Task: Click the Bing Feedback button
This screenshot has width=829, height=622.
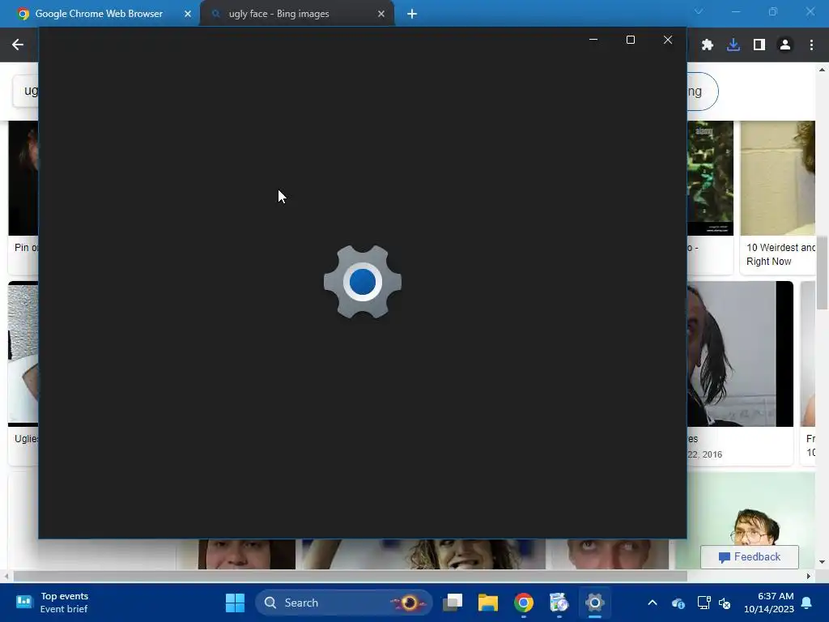Action: point(749,557)
